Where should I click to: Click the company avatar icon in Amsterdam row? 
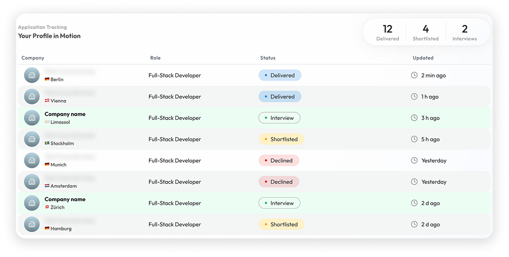32,182
